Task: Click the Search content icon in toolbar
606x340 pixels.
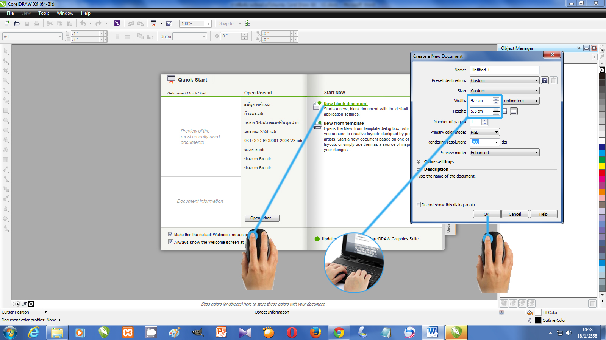Action: tap(117, 23)
